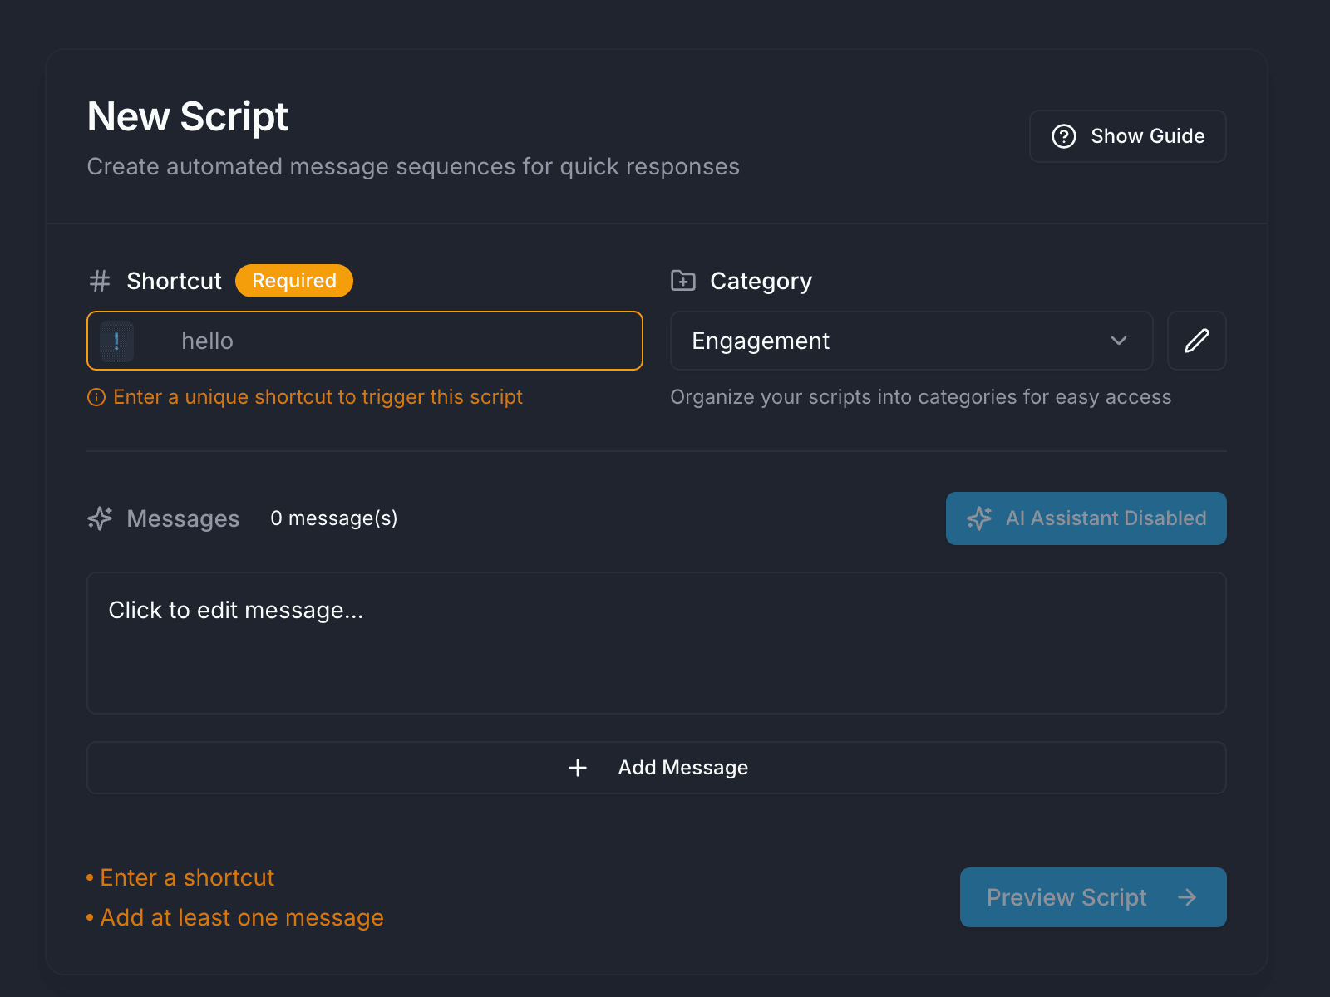Click the folder icon beside Category label

(682, 281)
